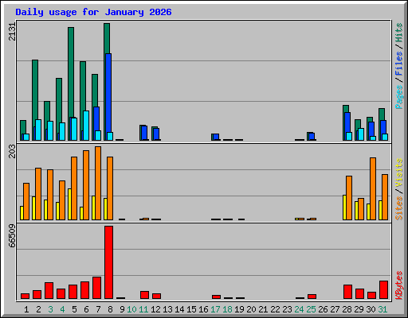Click the orange "Sites" legend label
Image resolution: width=408 pixels, height=318 pixels.
[x=399, y=208]
